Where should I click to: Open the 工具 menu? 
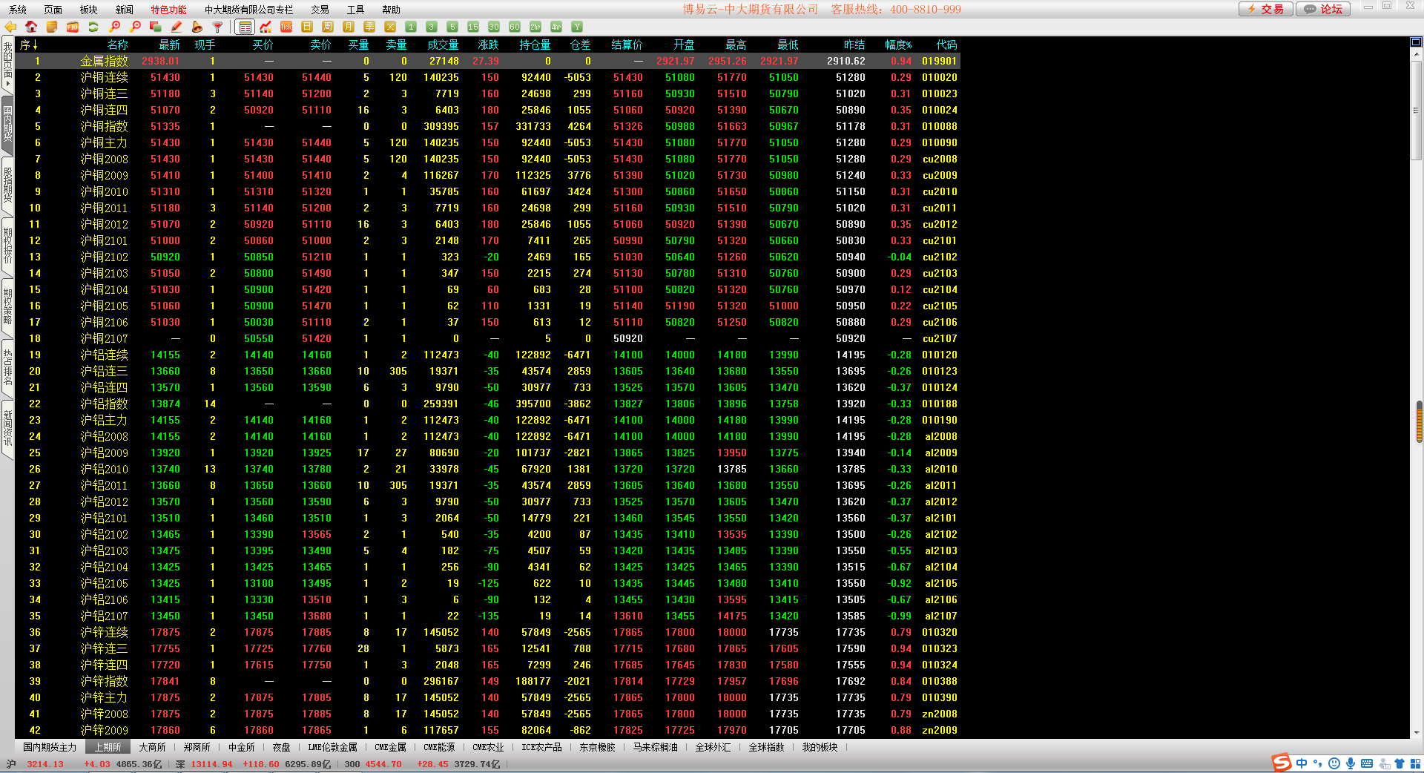coord(356,10)
